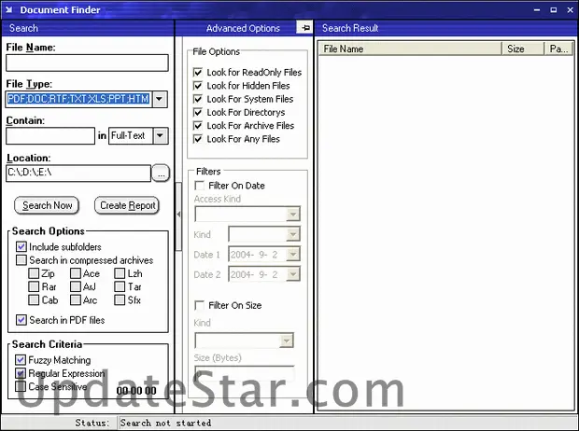Open the Date 1 picker dropdown
Image resolution: width=579 pixels, height=431 pixels.
[x=293, y=255]
